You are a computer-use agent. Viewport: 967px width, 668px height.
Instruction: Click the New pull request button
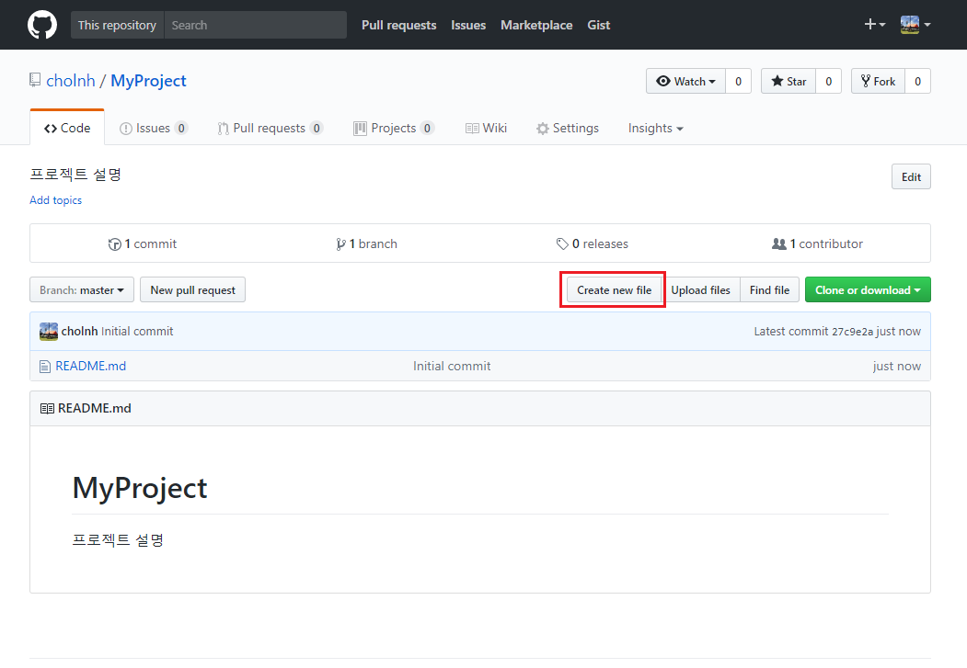[193, 290]
